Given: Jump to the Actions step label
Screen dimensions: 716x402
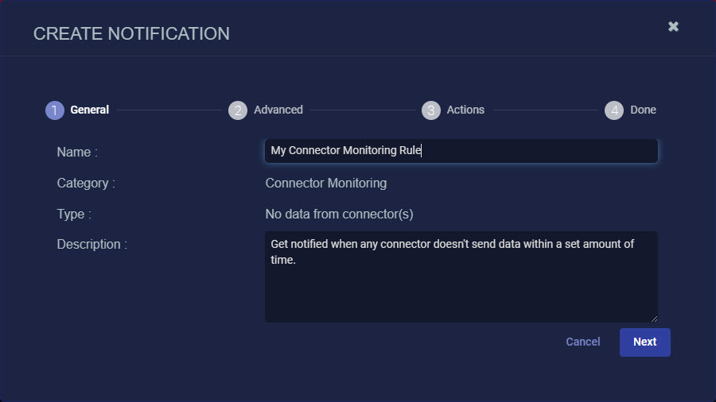Looking at the screenshot, I should pos(465,110).
